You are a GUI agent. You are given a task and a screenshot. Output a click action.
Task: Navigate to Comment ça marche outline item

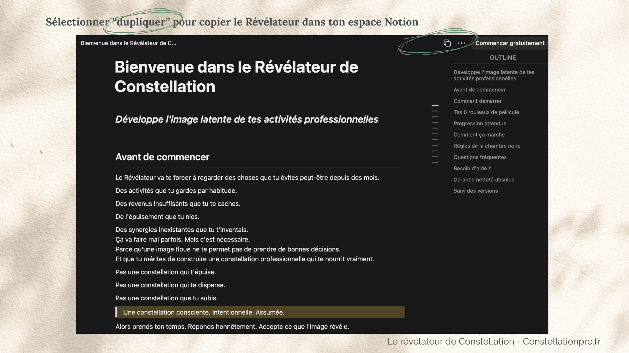[x=479, y=135]
